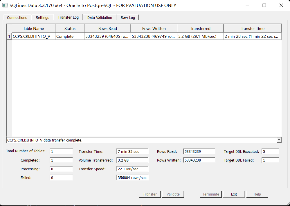Click the Target DDL Executed field
The width and height of the screenshot is (290, 206).
[270, 151]
